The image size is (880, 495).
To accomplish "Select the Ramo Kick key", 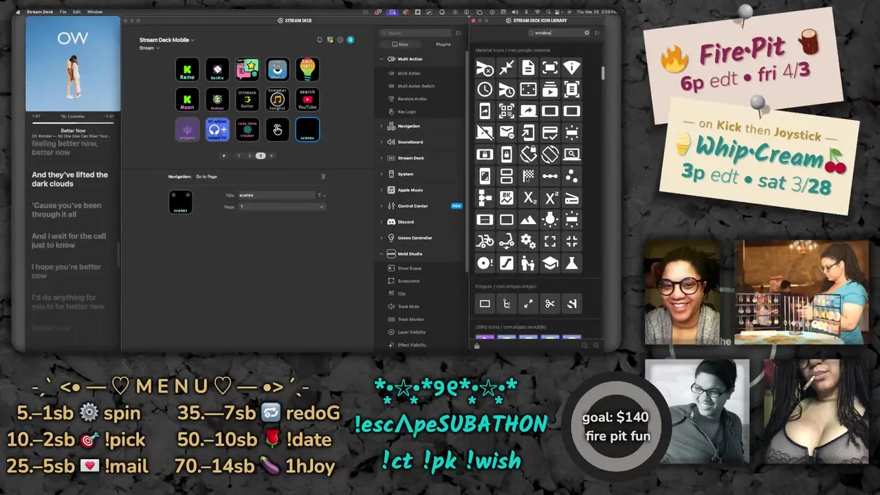I will coord(187,69).
